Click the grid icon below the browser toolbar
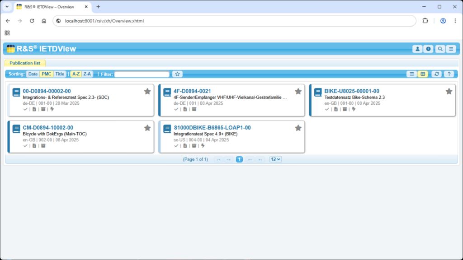The height and width of the screenshot is (260, 463). 7,32
